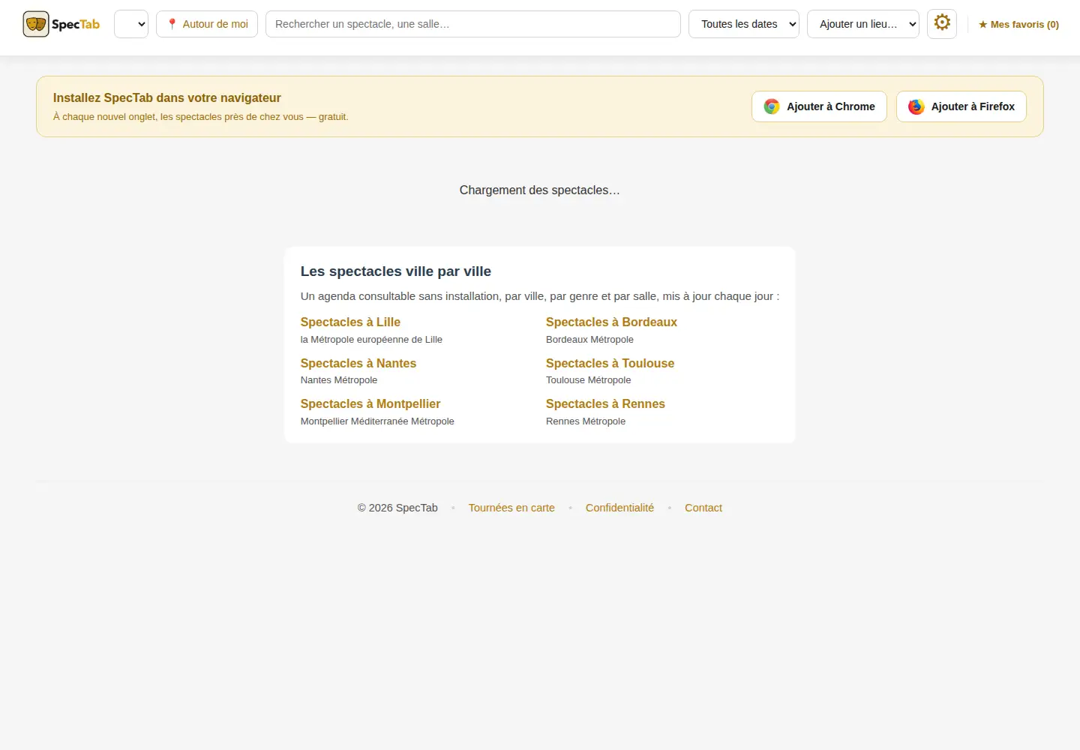Click the Contact footer link

point(703,508)
